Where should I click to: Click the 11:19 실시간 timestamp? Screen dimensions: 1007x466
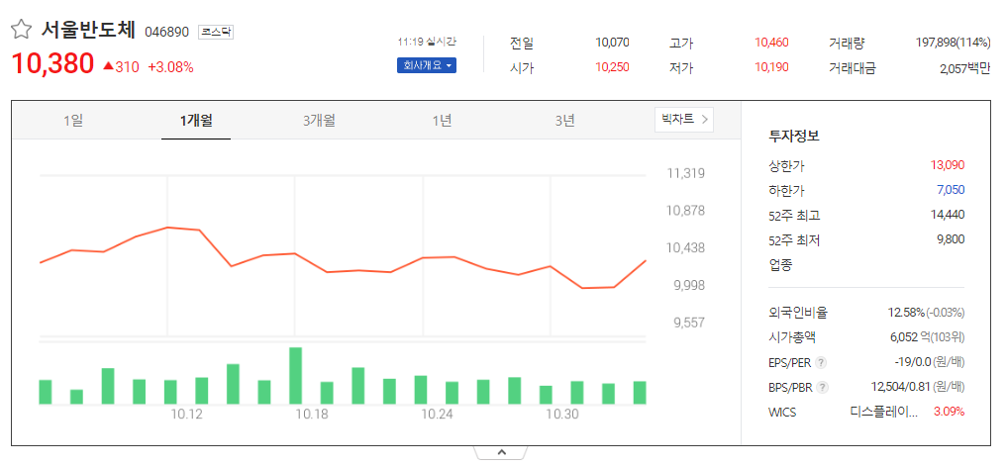[427, 42]
